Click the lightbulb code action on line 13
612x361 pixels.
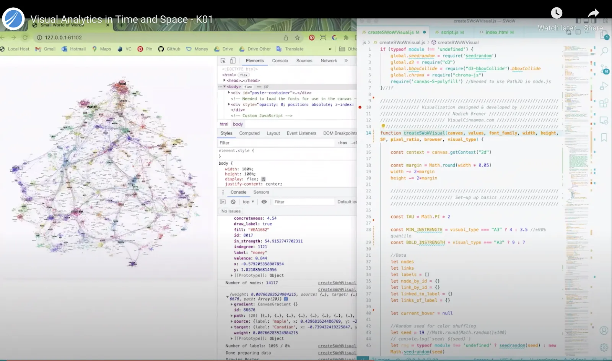tap(383, 126)
